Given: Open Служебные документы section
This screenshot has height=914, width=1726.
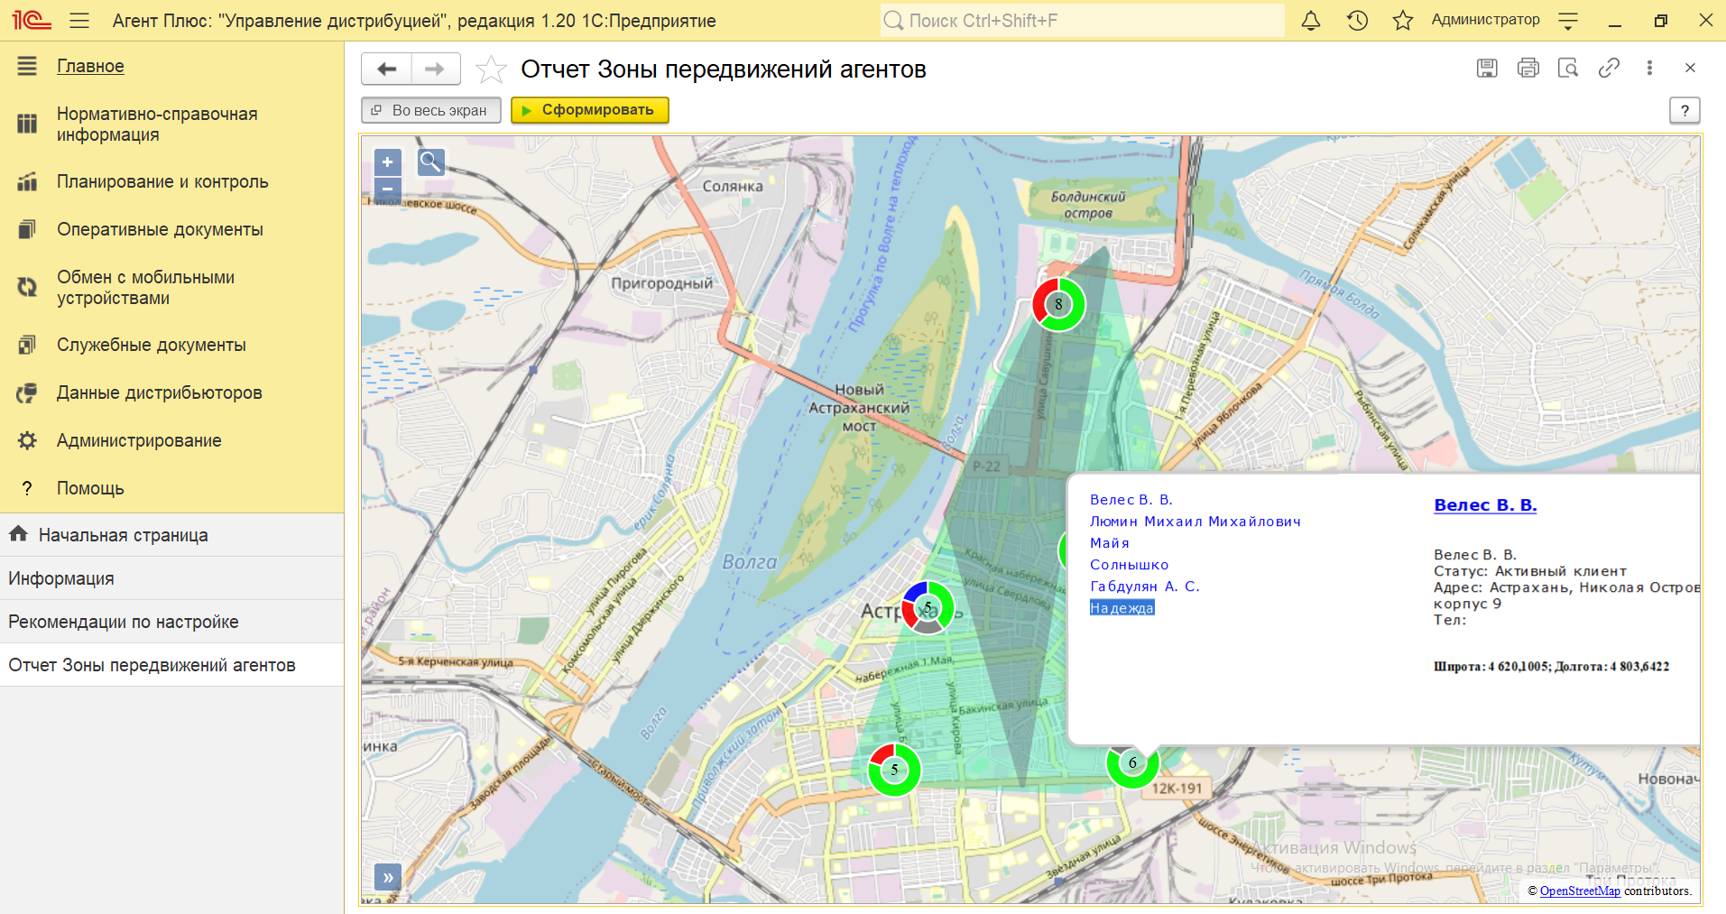Looking at the screenshot, I should (x=152, y=345).
